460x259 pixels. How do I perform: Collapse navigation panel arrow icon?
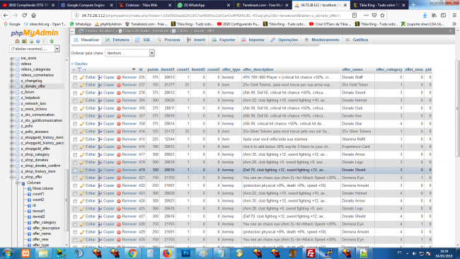click(72, 31)
